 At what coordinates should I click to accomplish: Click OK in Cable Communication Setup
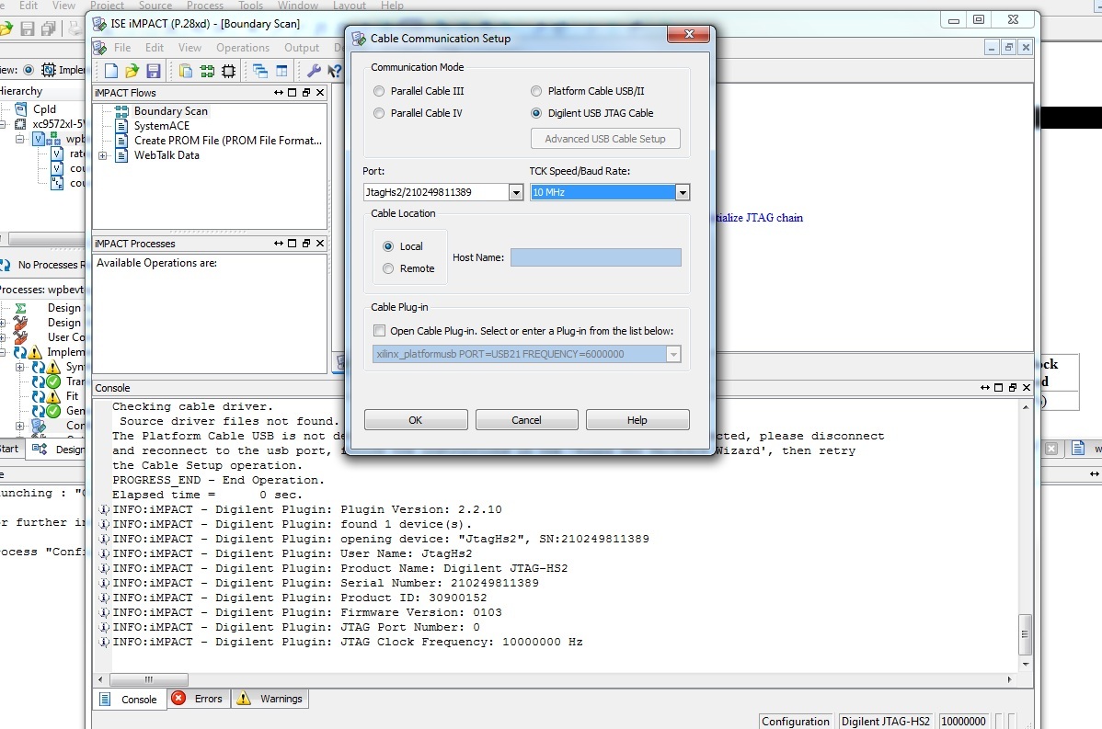coord(416,420)
